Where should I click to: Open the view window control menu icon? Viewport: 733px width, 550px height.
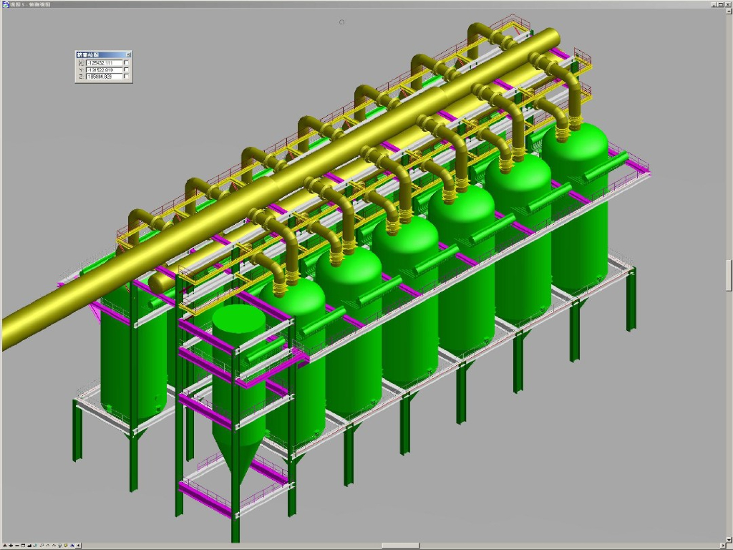coord(6,4)
